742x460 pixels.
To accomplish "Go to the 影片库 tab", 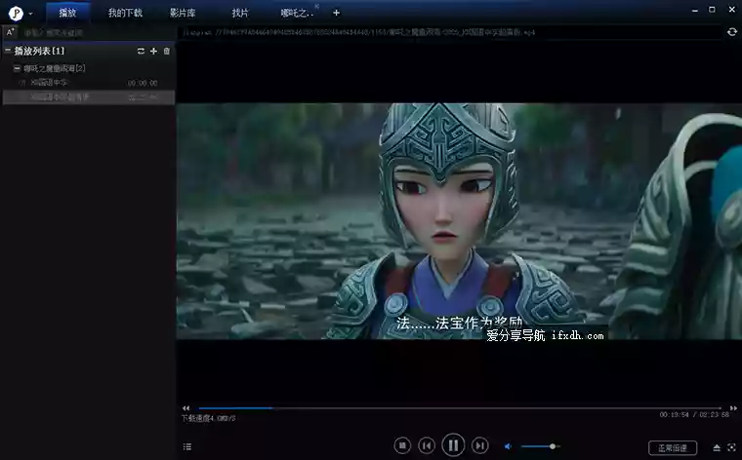I will pos(183,13).
